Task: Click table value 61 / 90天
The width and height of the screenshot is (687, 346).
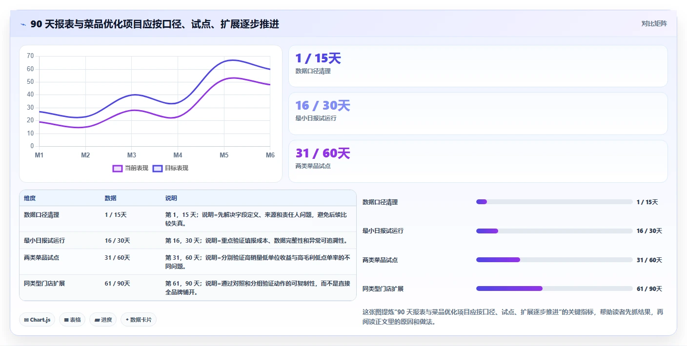Action: pos(117,284)
